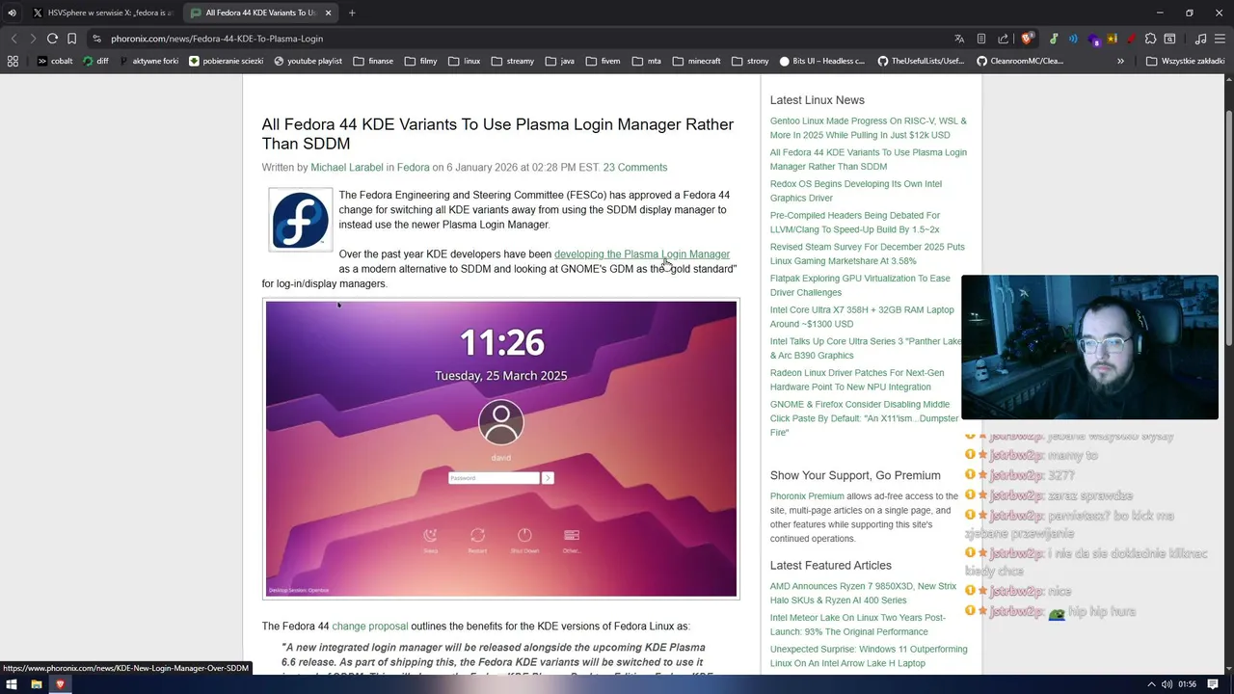This screenshot has height=694, width=1234.
Task: Open the 23 Comments link
Action: coord(634,168)
